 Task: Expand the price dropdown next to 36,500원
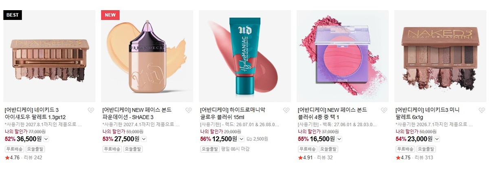coord(46,139)
